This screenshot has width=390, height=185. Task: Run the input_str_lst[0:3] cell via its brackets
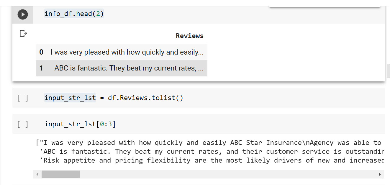(x=23, y=124)
